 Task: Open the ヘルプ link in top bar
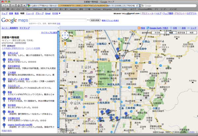tap(158, 13)
